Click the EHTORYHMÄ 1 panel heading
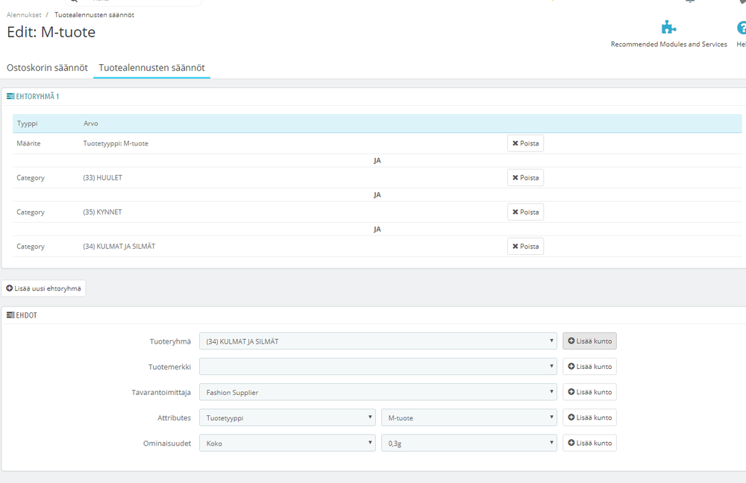 [33, 96]
